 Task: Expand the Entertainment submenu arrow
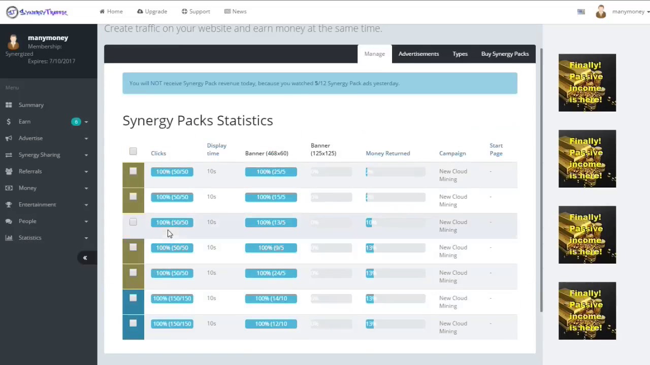(86, 205)
